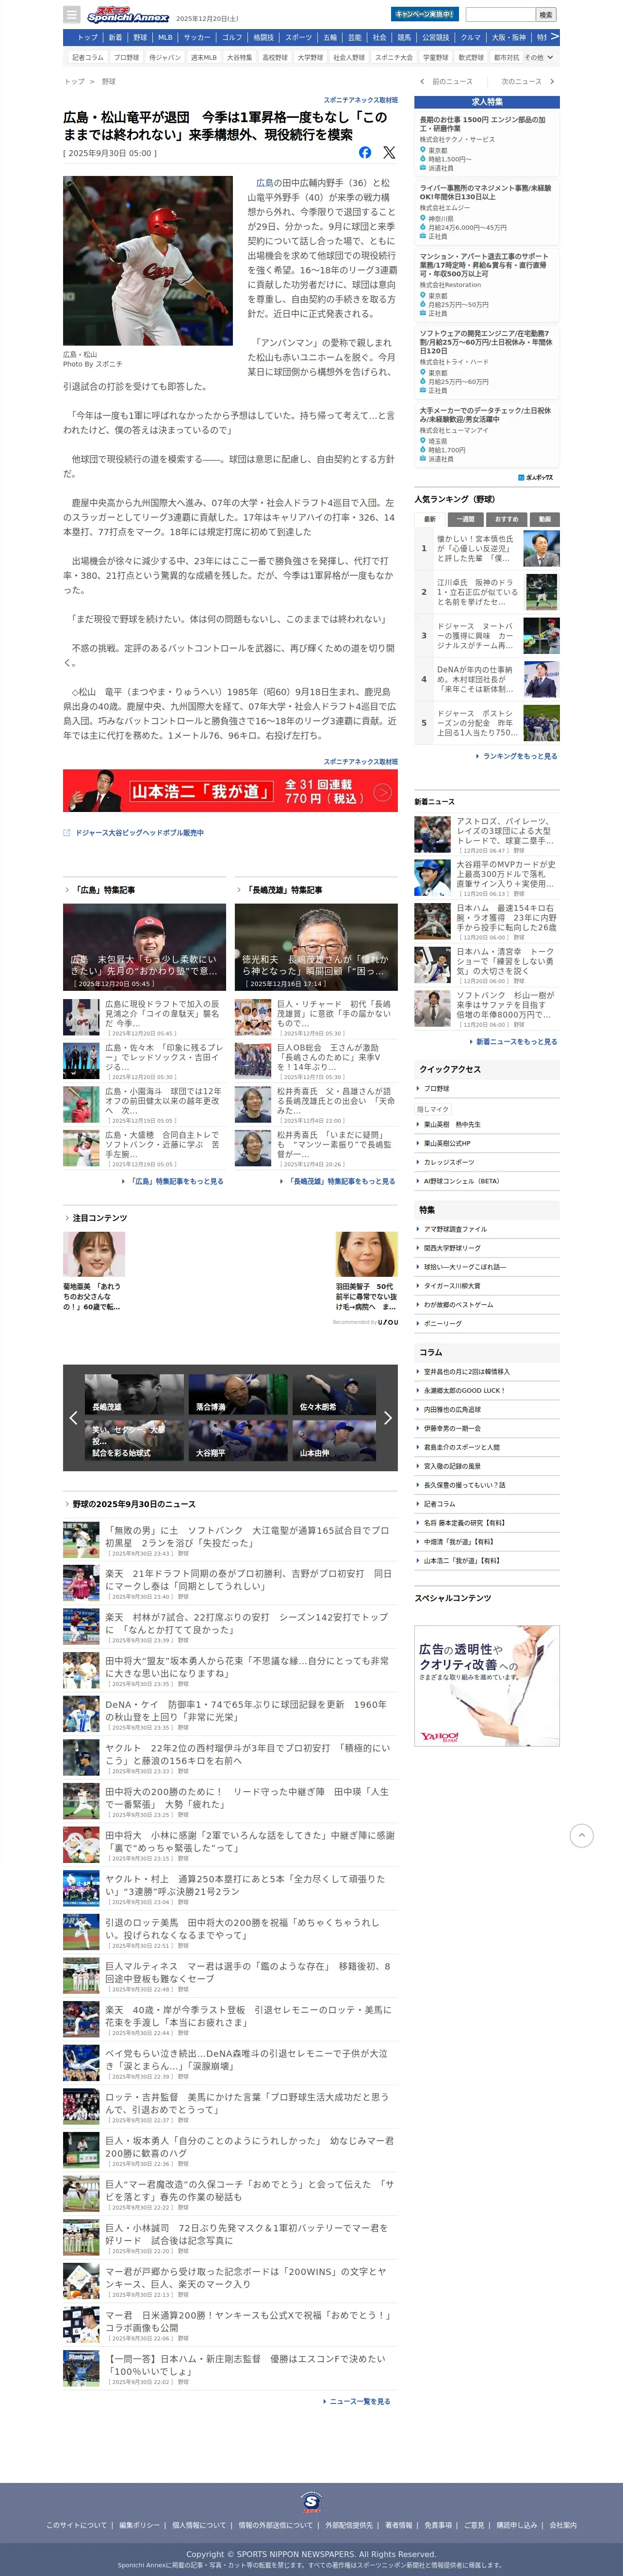This screenshot has height=2576, width=623.
Task: Go to previous news (前のニュース)
Action: [x=447, y=81]
